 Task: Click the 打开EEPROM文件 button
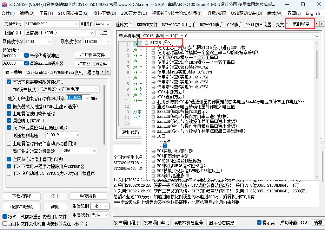point(93,64)
